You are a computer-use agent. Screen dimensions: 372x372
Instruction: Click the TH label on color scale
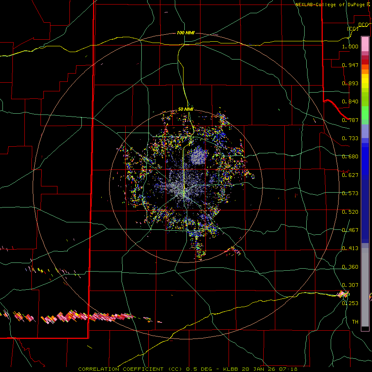click(355, 322)
